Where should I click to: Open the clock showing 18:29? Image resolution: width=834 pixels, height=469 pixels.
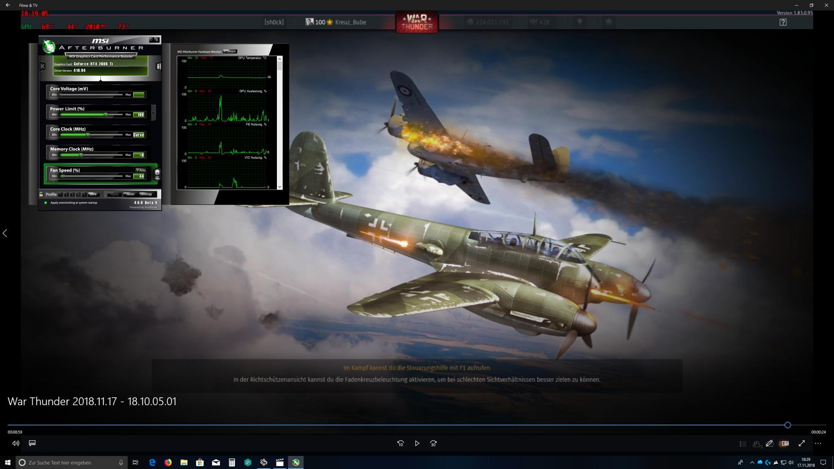pos(806,462)
